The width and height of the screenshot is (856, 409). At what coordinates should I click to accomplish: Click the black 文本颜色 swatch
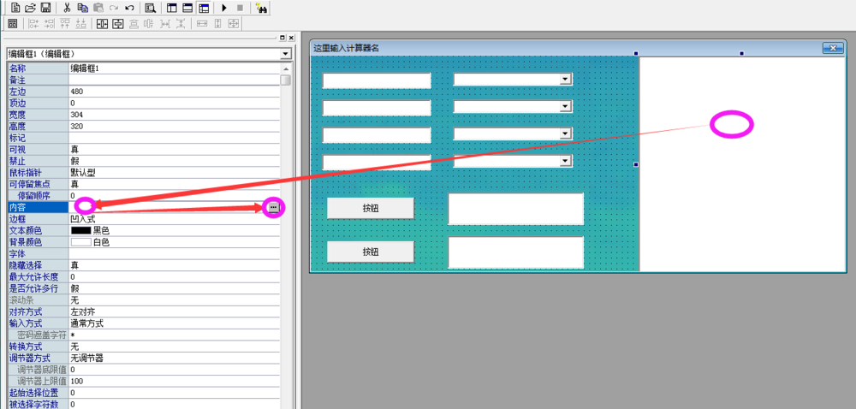pyautogui.click(x=80, y=231)
